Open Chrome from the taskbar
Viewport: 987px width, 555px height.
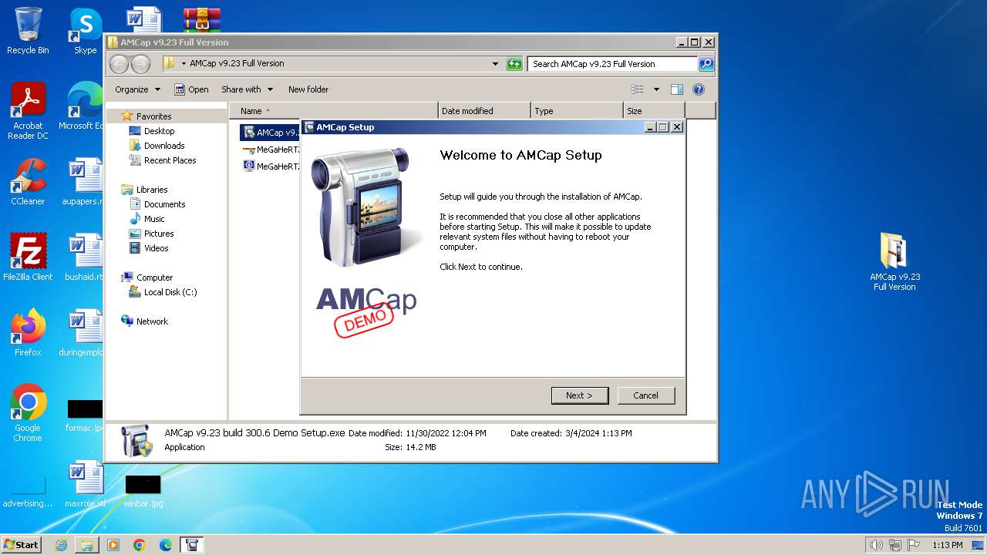point(140,545)
